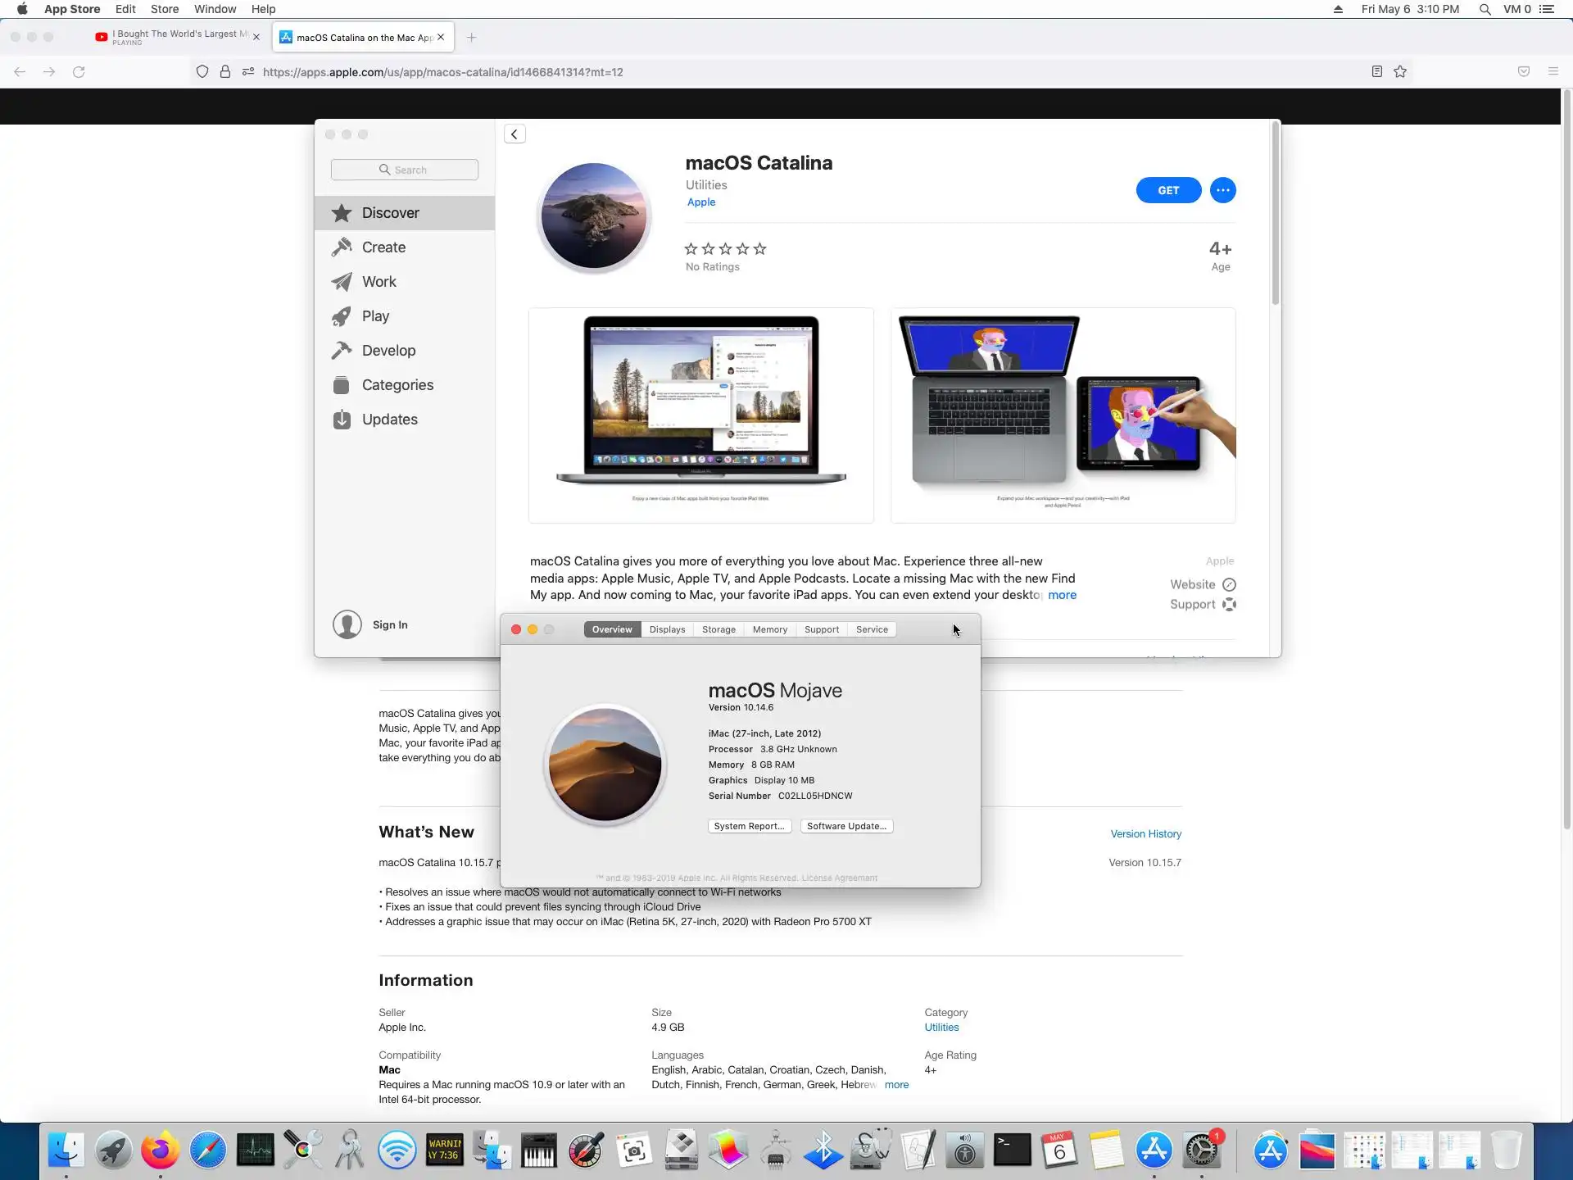The image size is (1573, 1180).
Task: Click the back chevron button
Action: click(515, 134)
